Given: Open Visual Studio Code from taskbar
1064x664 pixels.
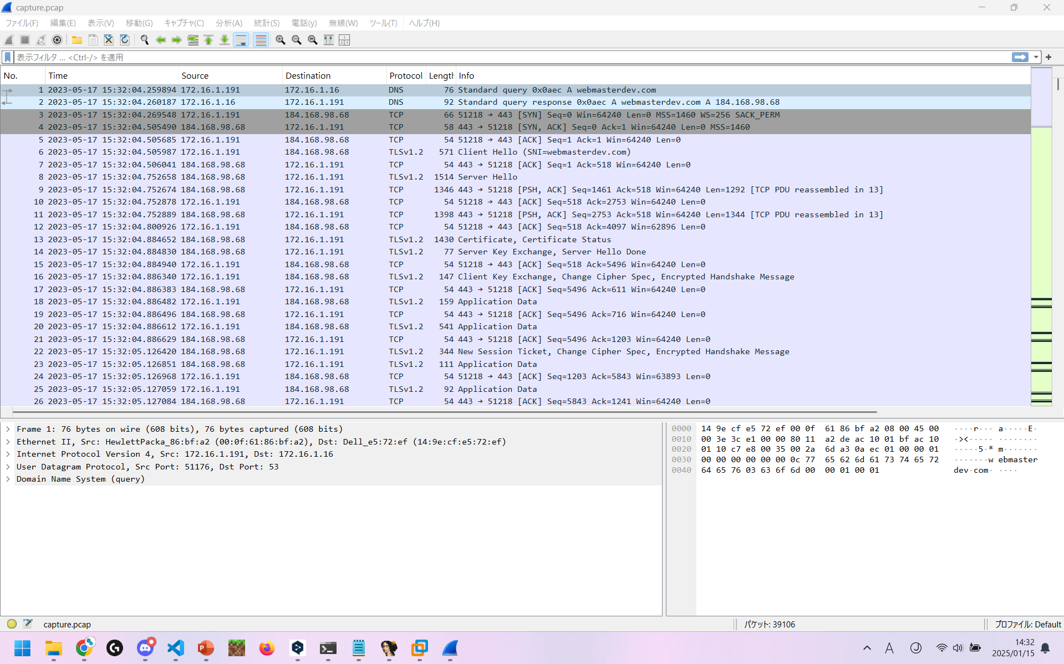Looking at the screenshot, I should [x=176, y=648].
